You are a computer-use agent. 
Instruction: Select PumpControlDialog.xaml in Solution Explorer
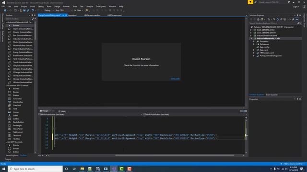[x=271, y=56]
